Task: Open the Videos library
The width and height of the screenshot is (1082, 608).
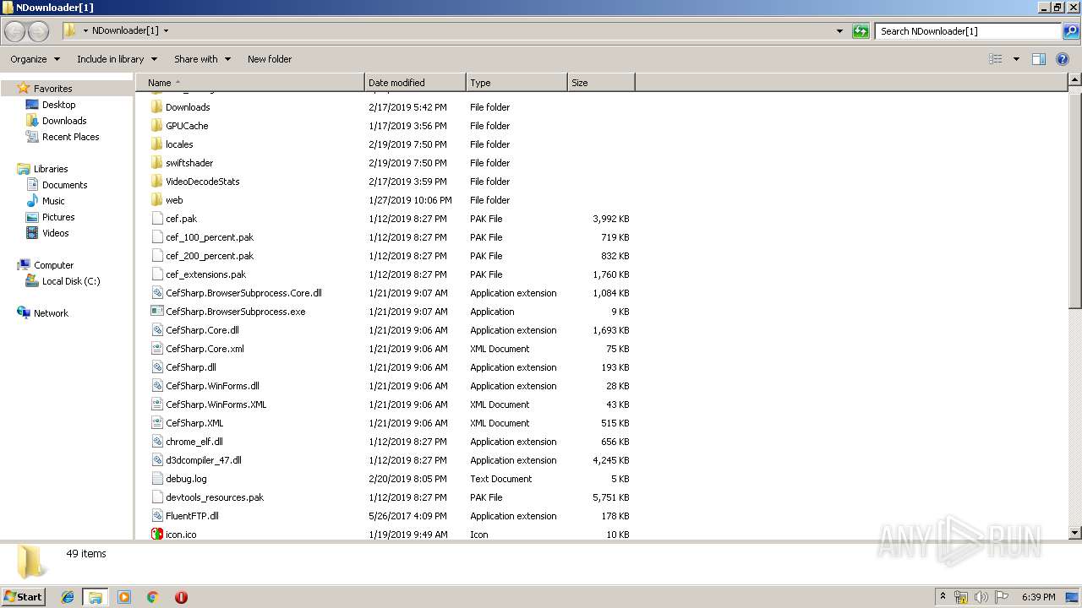Action: [55, 233]
